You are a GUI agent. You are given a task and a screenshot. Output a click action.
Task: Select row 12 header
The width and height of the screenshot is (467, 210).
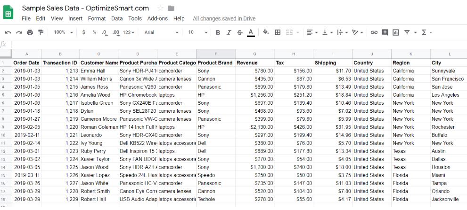tap(6, 151)
